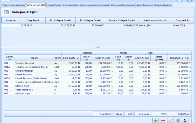The height and width of the screenshot is (123, 196).
Task: Click the Birim Fiyatı column header
Action: [x=71, y=58]
